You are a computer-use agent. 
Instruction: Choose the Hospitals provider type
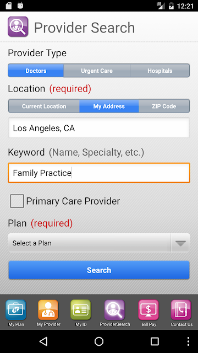160,71
